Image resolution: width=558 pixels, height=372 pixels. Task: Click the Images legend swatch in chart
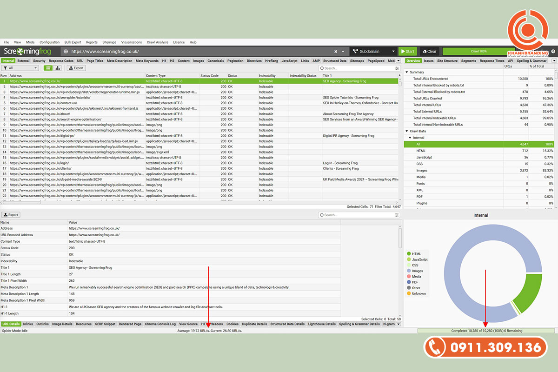[x=409, y=271]
